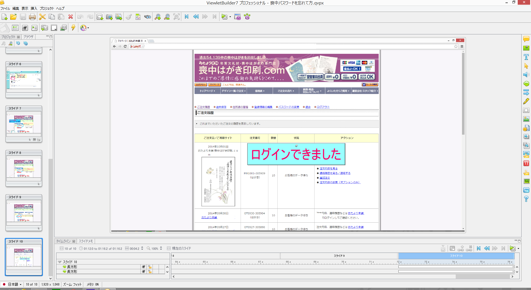
Task: Select the cursor arrow tool in the right sidebar
Action: pos(526,66)
